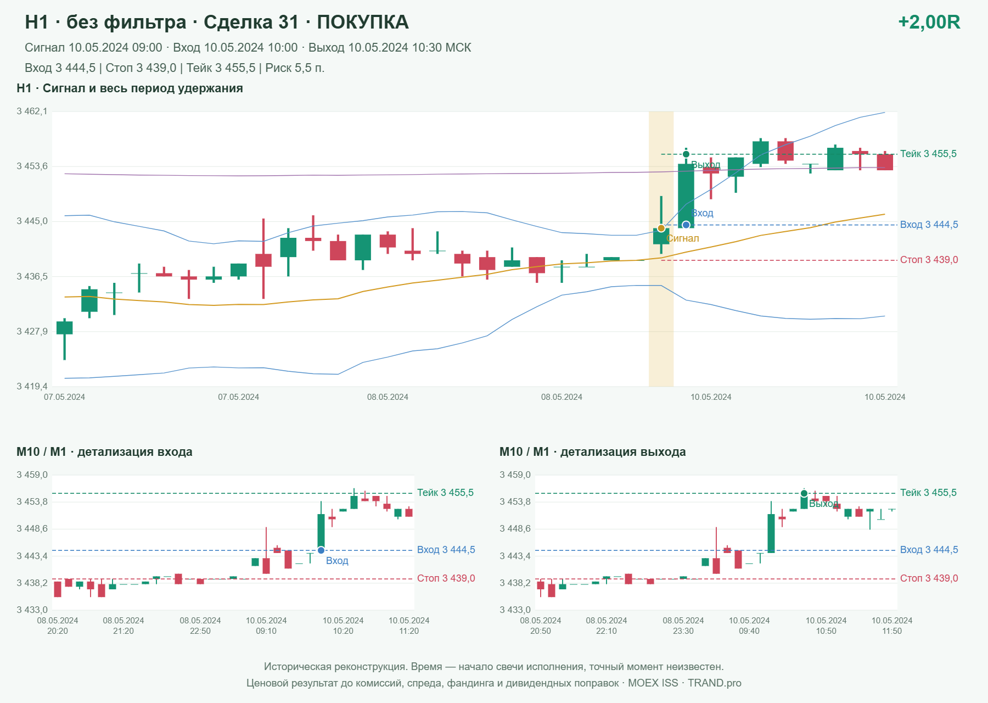Click the line with 'Риск 5,5 п.'
The height and width of the screenshot is (703, 988).
(175, 68)
